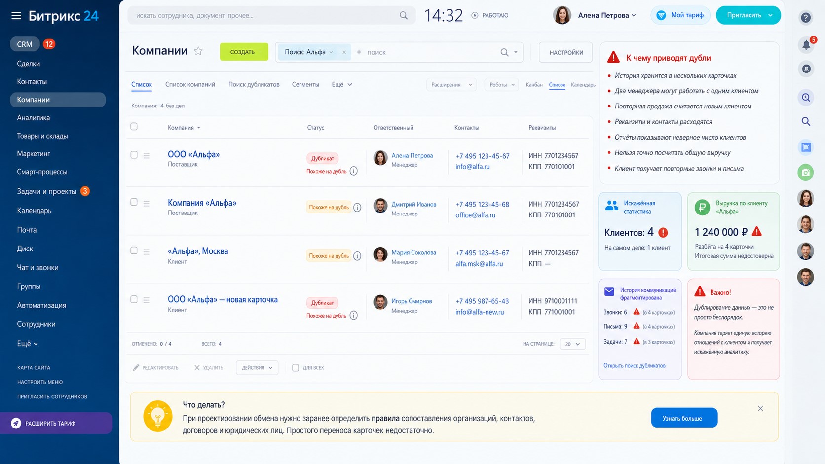Image resolution: width=825 pixels, height=464 pixels.
Task: Click the info icon in ООО «Альфа» row
Action: click(353, 171)
